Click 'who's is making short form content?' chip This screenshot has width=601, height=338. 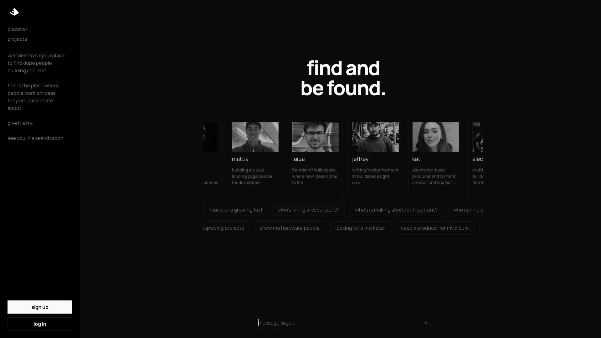[x=396, y=210]
